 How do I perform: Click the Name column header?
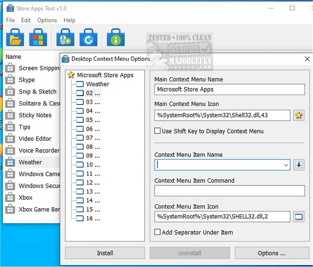[x=13, y=57]
